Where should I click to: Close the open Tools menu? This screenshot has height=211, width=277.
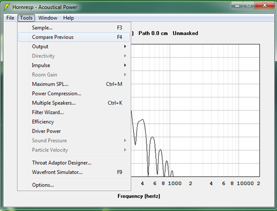(x=26, y=18)
